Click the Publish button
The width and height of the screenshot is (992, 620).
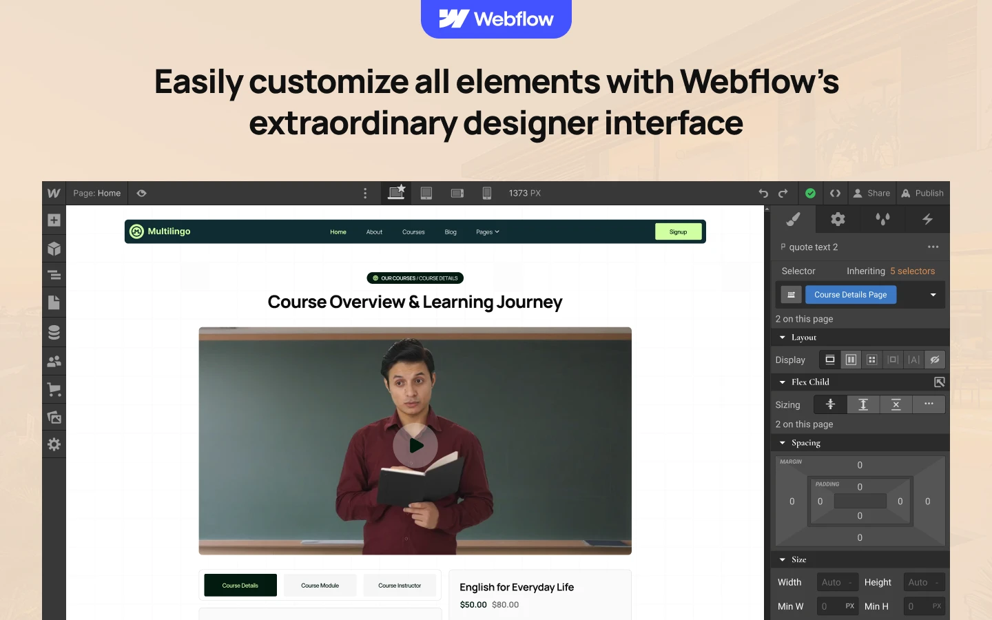pos(922,194)
